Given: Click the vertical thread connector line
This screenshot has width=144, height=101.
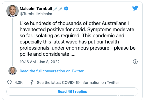Looking at the screenshot, I should 13,42.
